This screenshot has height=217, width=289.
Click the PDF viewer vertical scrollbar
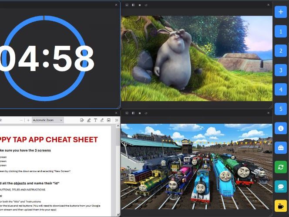[118, 170]
